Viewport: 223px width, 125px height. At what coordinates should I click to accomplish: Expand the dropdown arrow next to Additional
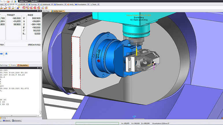click(x=52, y=5)
